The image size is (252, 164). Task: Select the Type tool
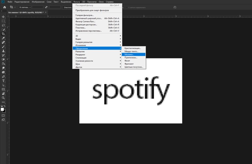point(3,81)
